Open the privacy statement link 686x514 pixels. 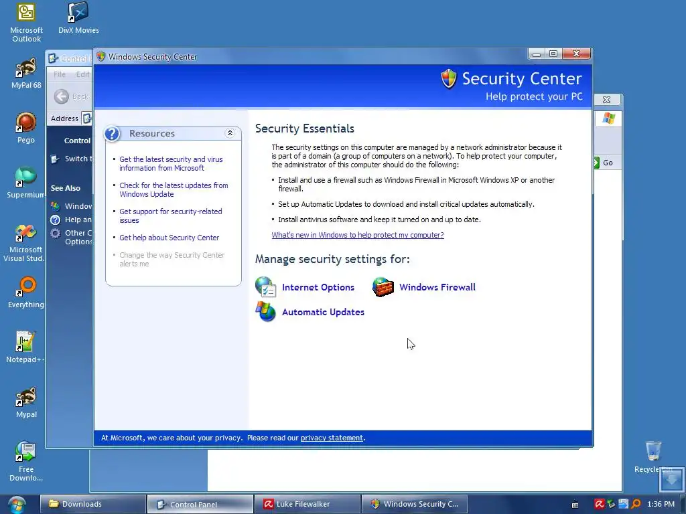[332, 438]
